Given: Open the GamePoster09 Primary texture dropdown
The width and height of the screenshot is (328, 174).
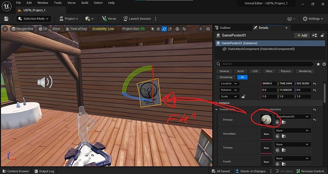Looking at the screenshot, I should coord(293,116).
